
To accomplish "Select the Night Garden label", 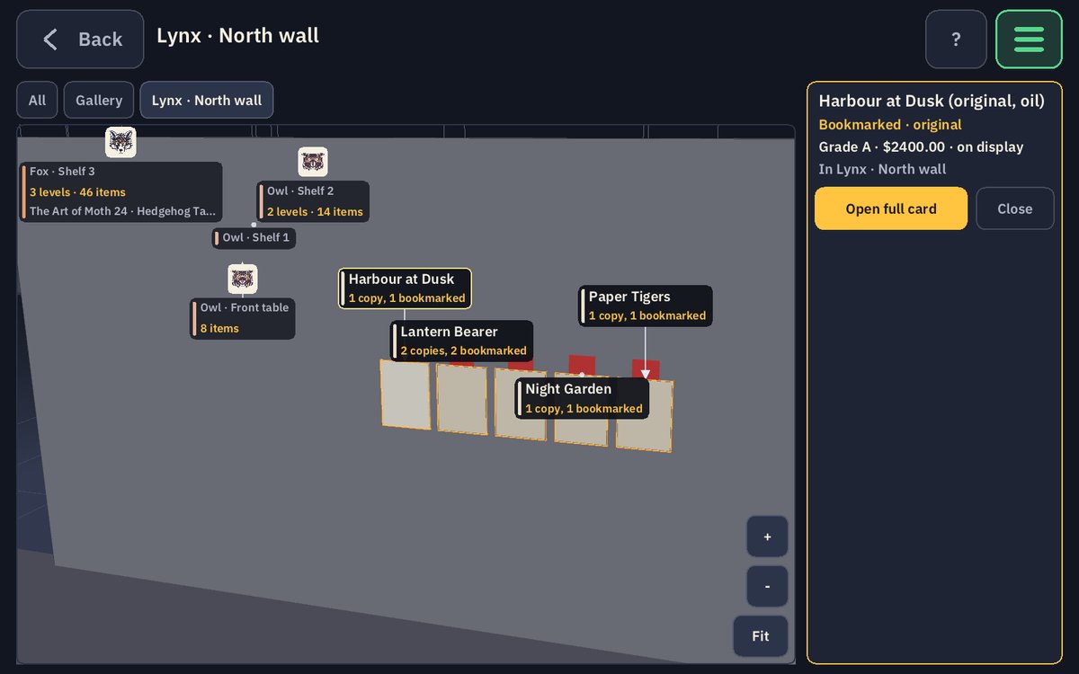I will 583,398.
